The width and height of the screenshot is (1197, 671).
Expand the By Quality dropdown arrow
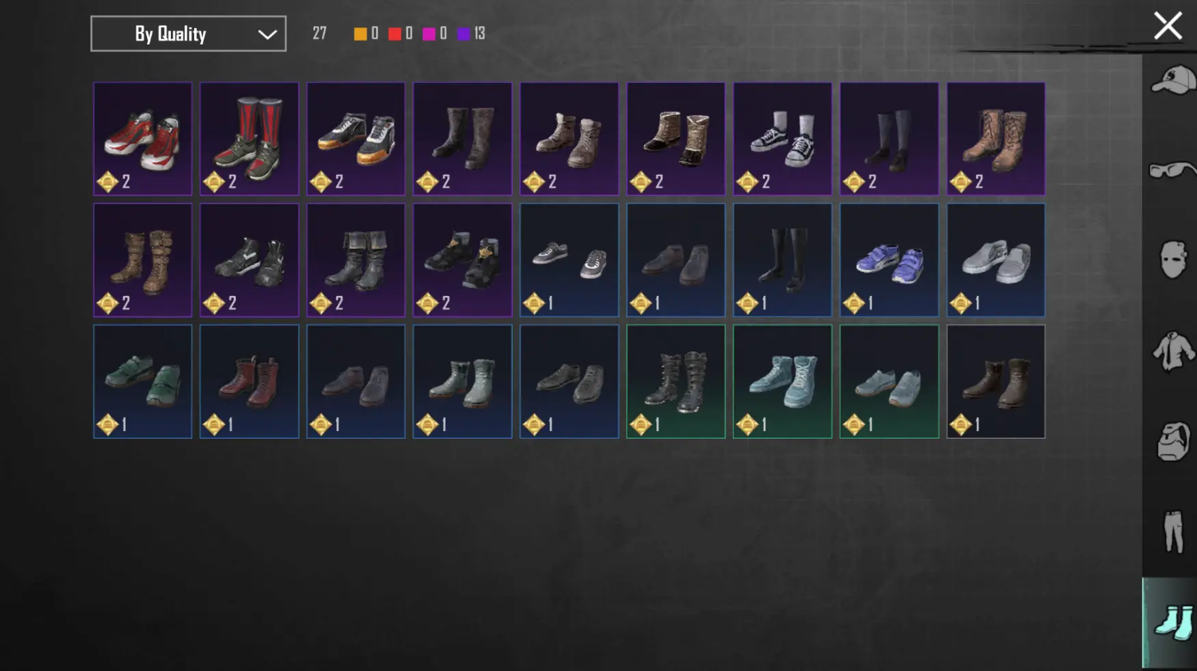(267, 34)
